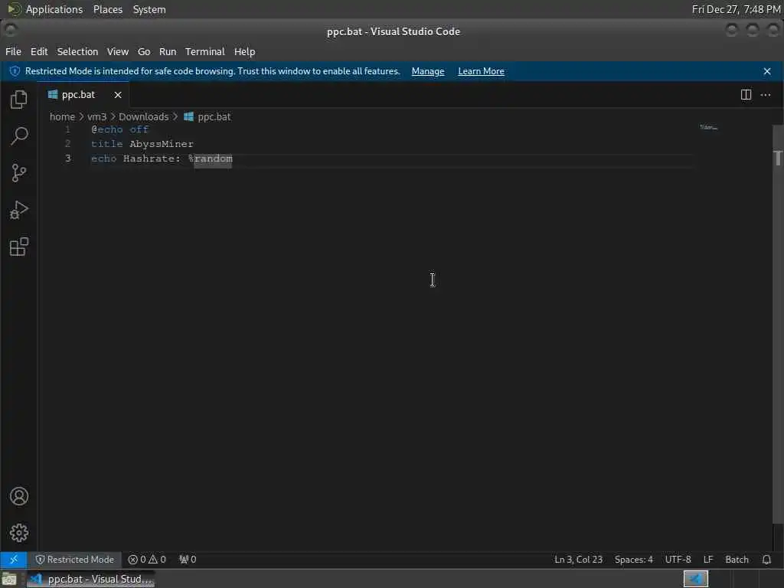The image size is (784, 588).
Task: Click the show desktop icon in bottom panel
Action: click(9, 580)
